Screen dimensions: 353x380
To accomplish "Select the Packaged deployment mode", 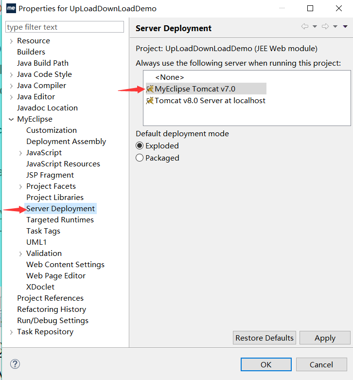I will click(x=140, y=158).
